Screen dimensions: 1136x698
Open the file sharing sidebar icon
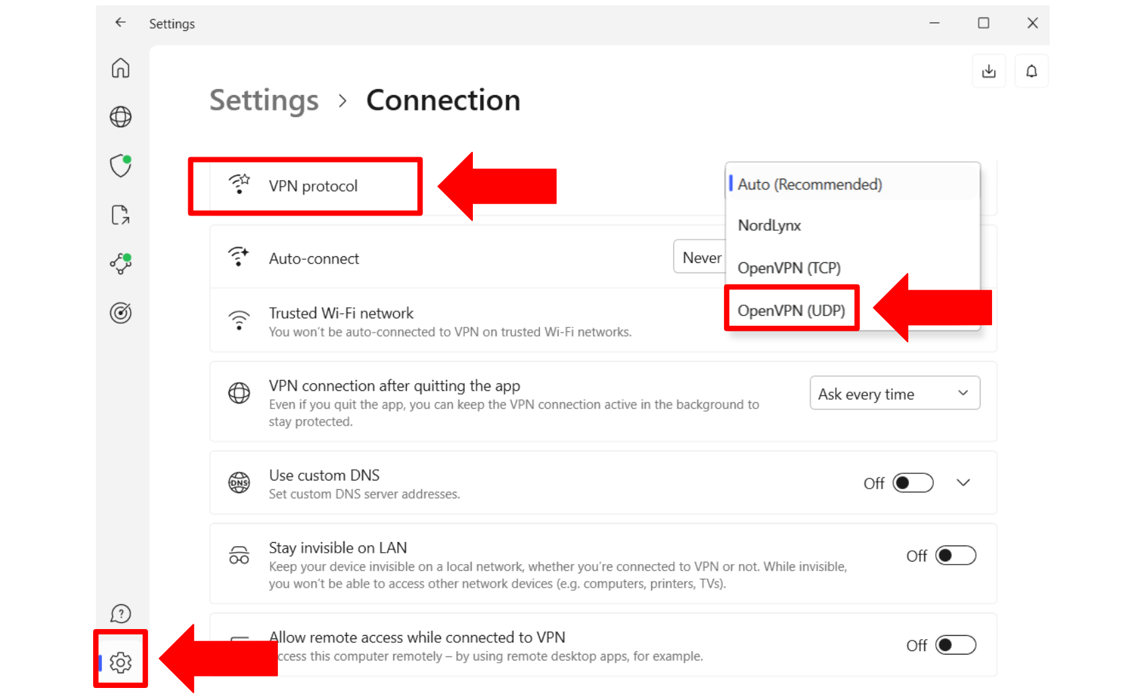(x=121, y=215)
